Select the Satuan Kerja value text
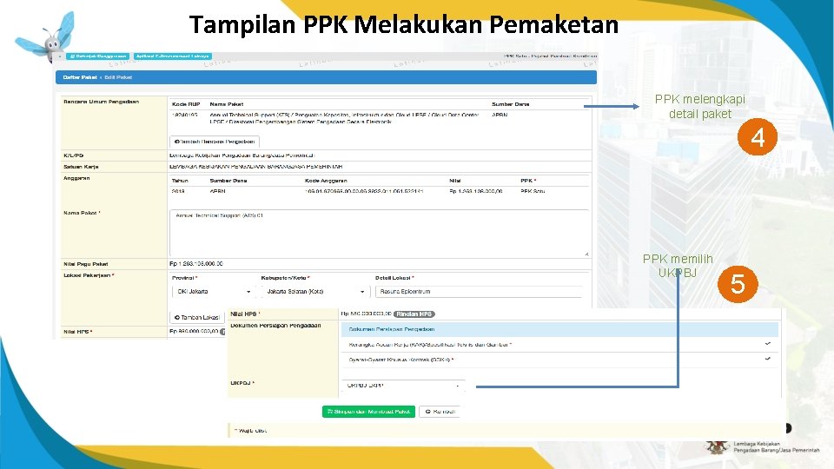The width and height of the screenshot is (834, 469). pyautogui.click(x=255, y=167)
